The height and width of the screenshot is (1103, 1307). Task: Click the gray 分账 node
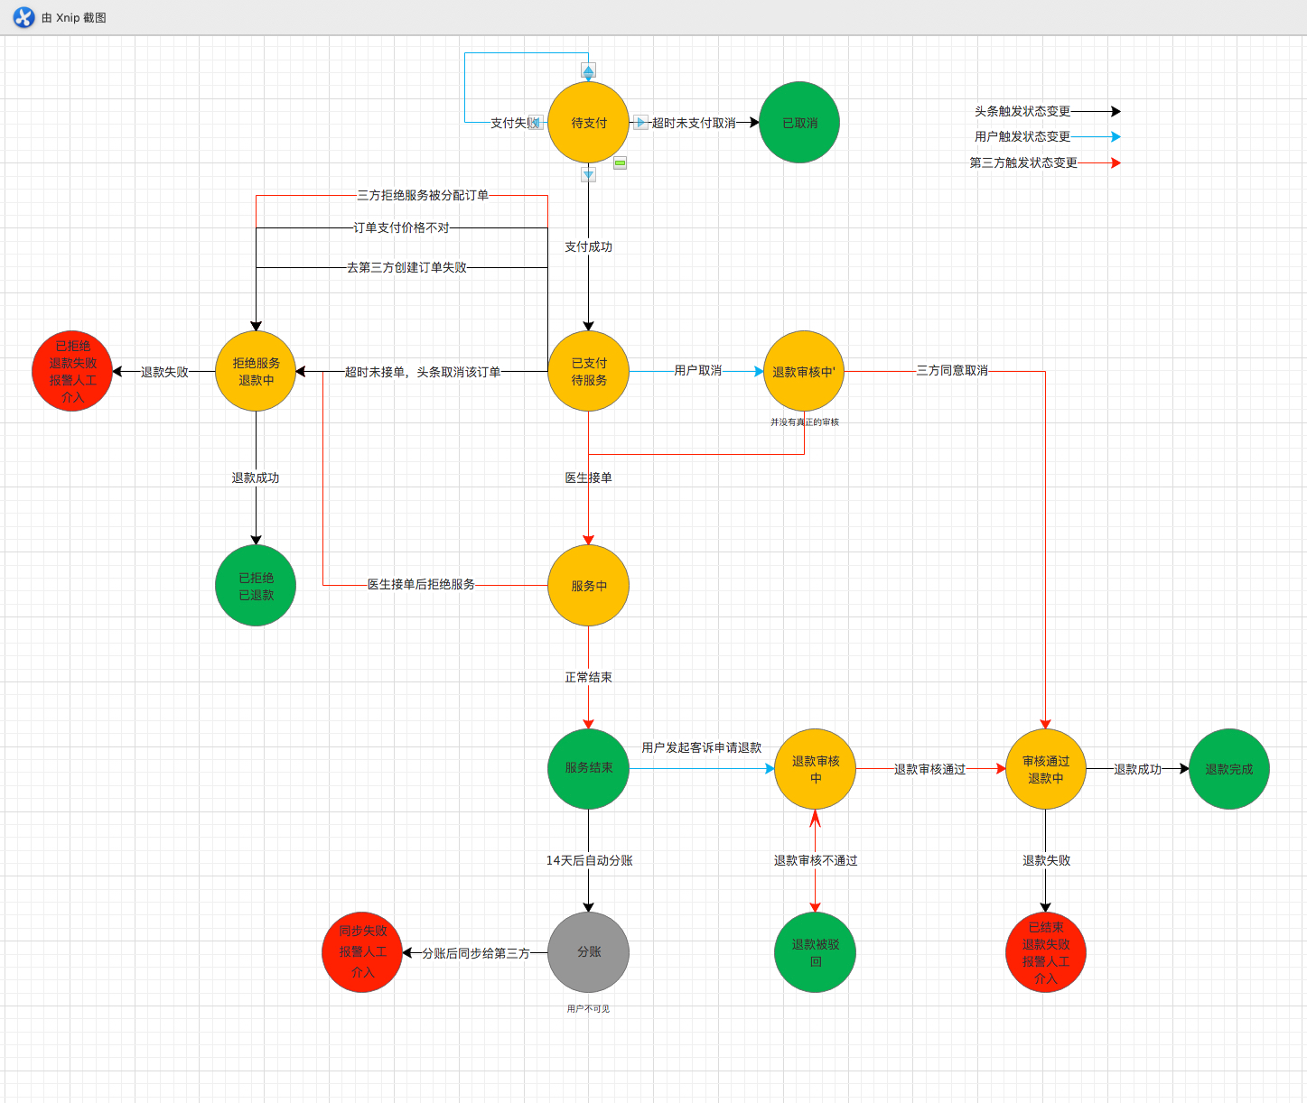(588, 951)
